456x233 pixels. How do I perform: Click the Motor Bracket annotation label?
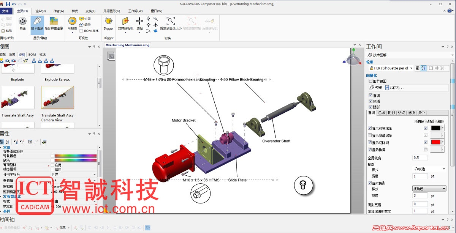(184, 120)
